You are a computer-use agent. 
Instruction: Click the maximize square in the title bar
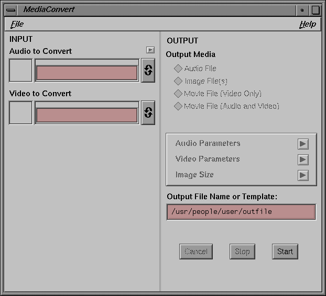click(x=316, y=10)
